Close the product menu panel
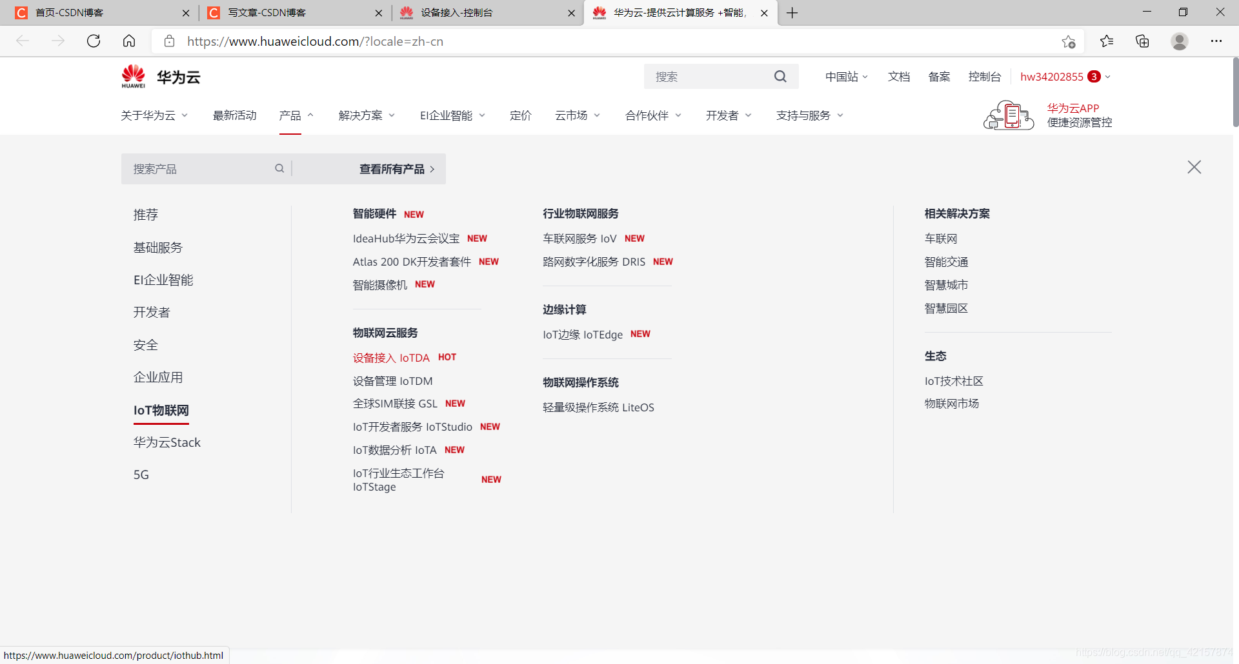 pyautogui.click(x=1194, y=167)
